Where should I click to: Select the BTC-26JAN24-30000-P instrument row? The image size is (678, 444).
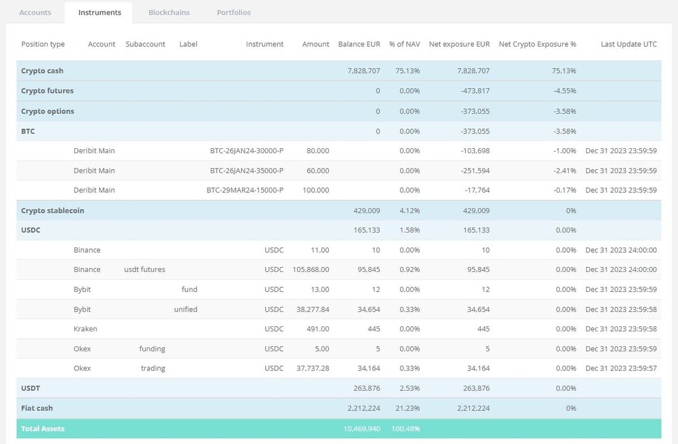pyautogui.click(x=246, y=151)
